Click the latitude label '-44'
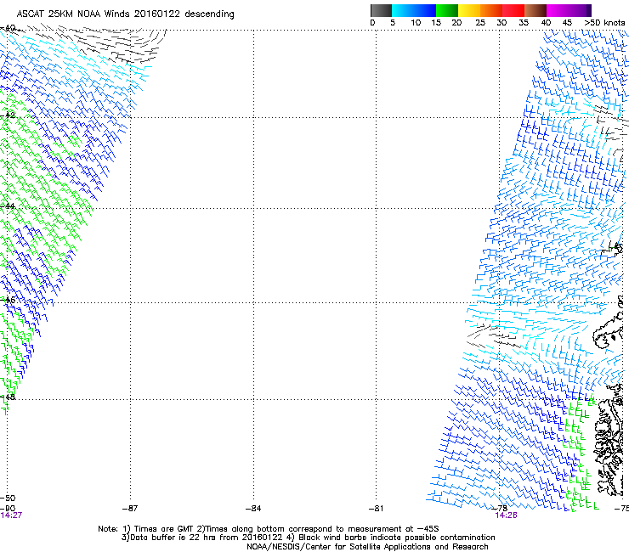 8,206
